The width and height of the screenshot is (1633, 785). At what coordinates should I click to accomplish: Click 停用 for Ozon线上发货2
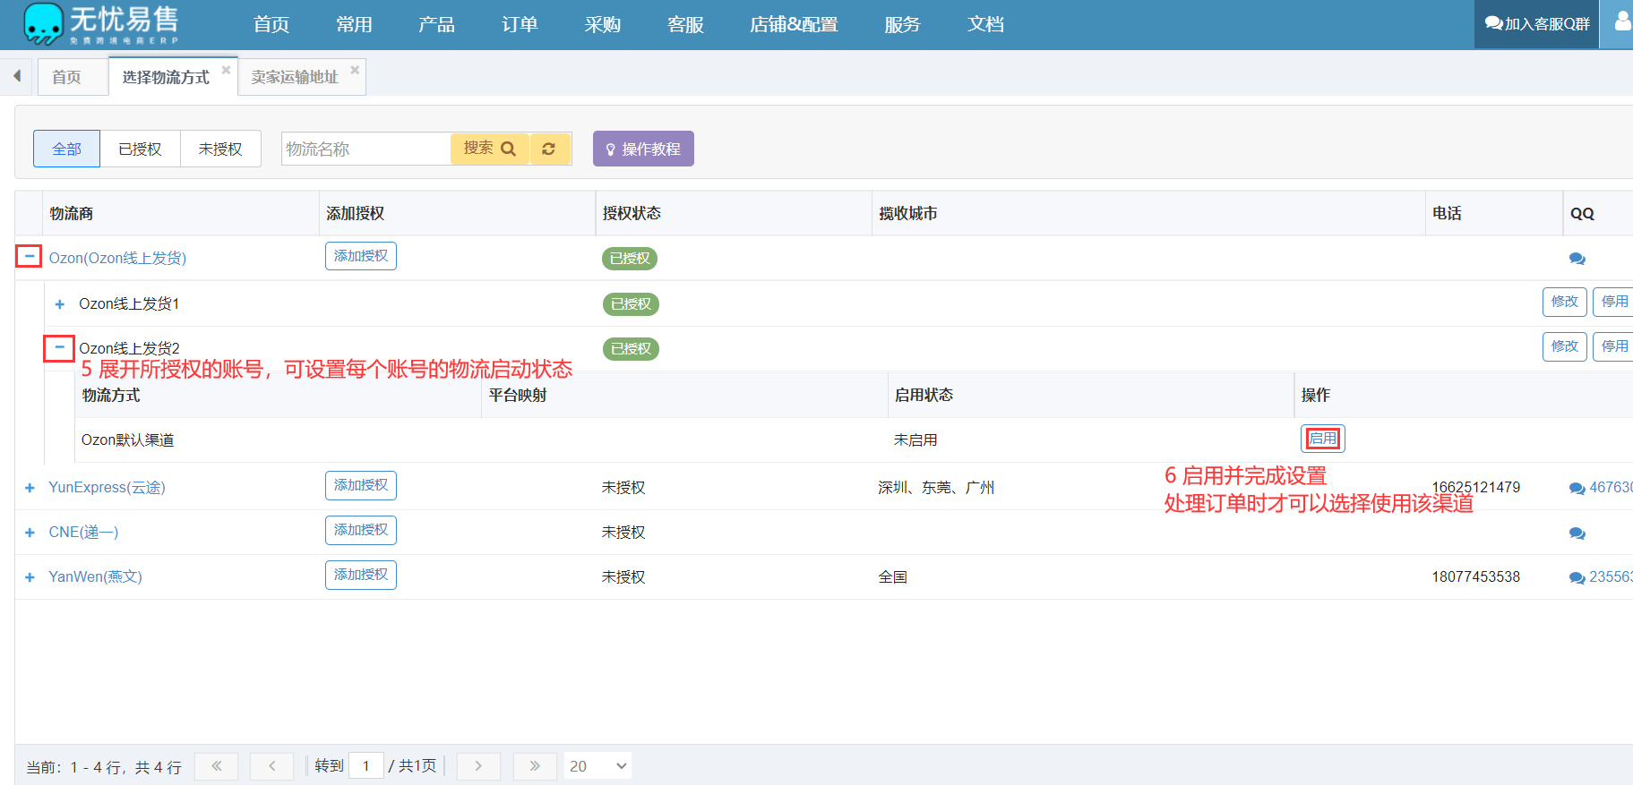coord(1614,346)
